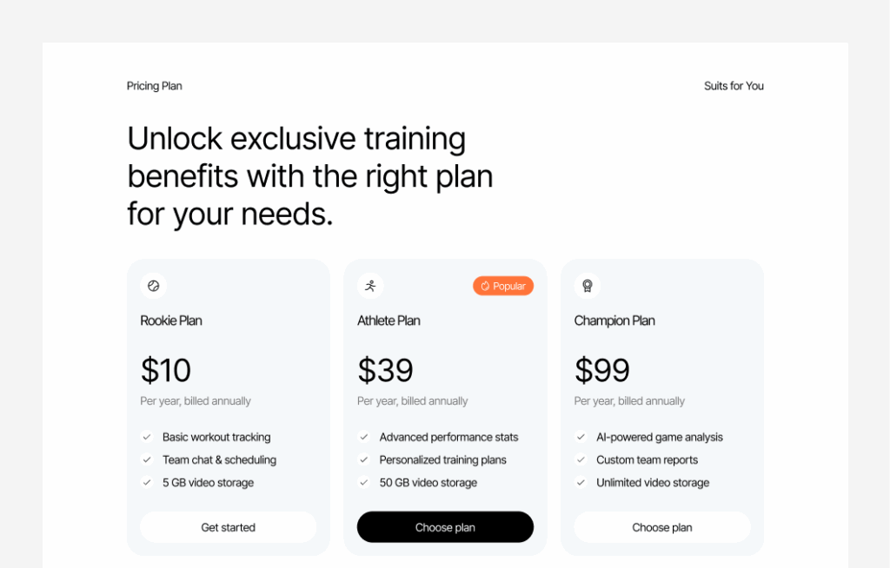Click Choose plan on the Champion Plan
Viewport: 890px width, 568px height.
(661, 526)
